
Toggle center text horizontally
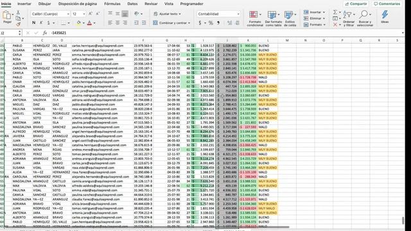click(118, 23)
